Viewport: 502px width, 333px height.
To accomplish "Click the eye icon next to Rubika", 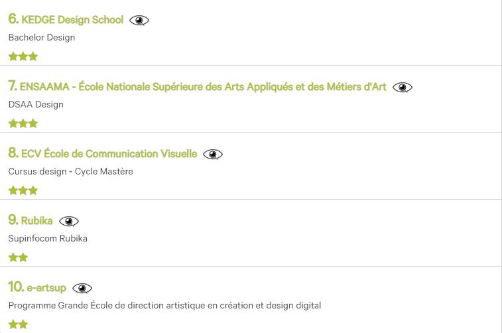I will [x=69, y=222].
